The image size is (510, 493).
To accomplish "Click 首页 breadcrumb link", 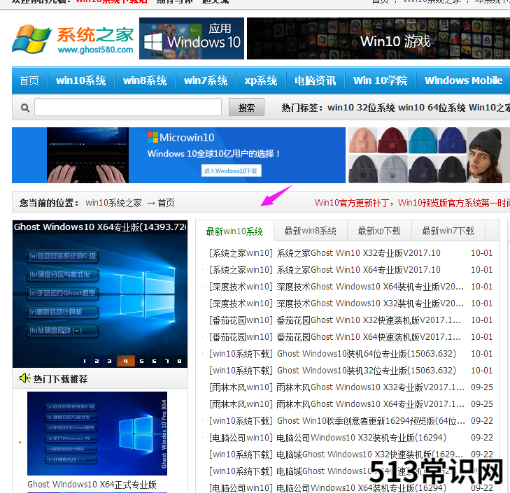I will click(167, 203).
